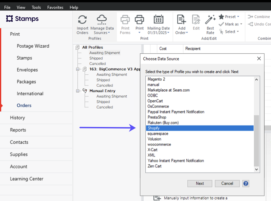Click the BigCommerce V3 profile icon
This screenshot has width=271, height=201.
85,69
